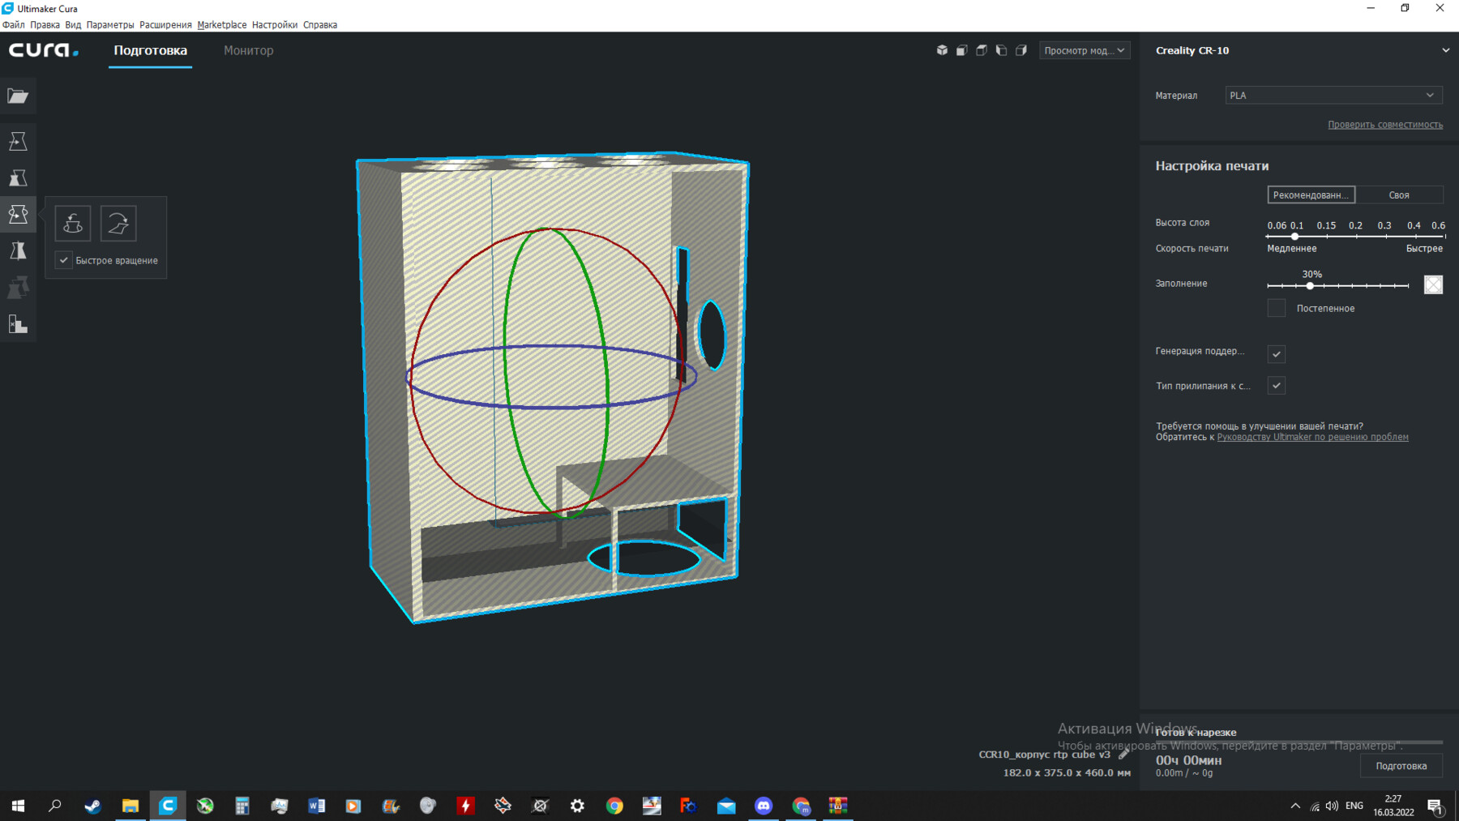This screenshot has width=1459, height=821.
Task: Activate the Mirror tool
Action: coord(18,251)
